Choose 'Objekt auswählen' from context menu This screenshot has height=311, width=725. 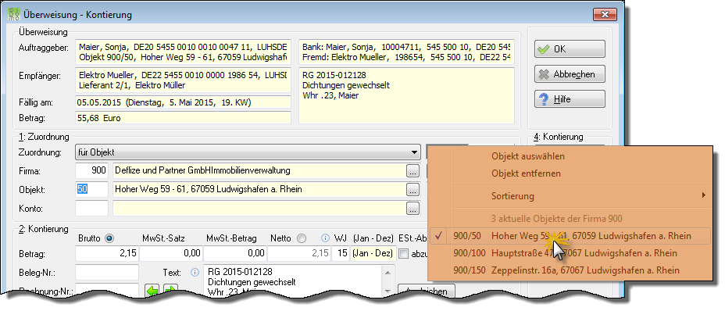coord(527,156)
